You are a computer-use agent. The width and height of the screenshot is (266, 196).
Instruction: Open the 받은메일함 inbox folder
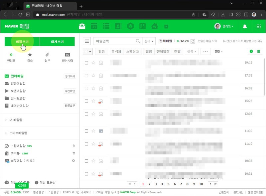tap(18, 84)
